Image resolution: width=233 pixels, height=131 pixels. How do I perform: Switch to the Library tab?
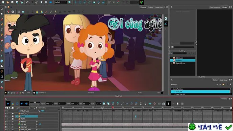point(225,7)
